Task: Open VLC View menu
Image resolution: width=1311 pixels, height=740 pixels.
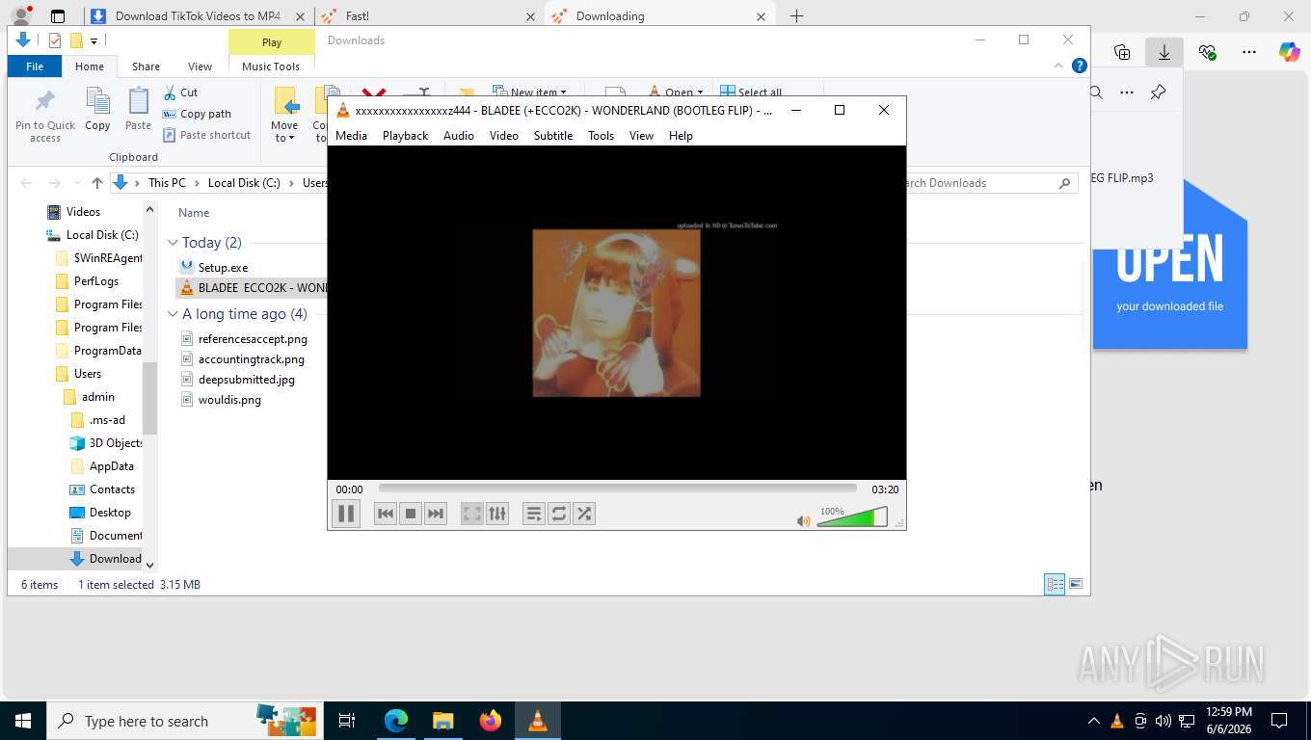Action: tap(641, 136)
